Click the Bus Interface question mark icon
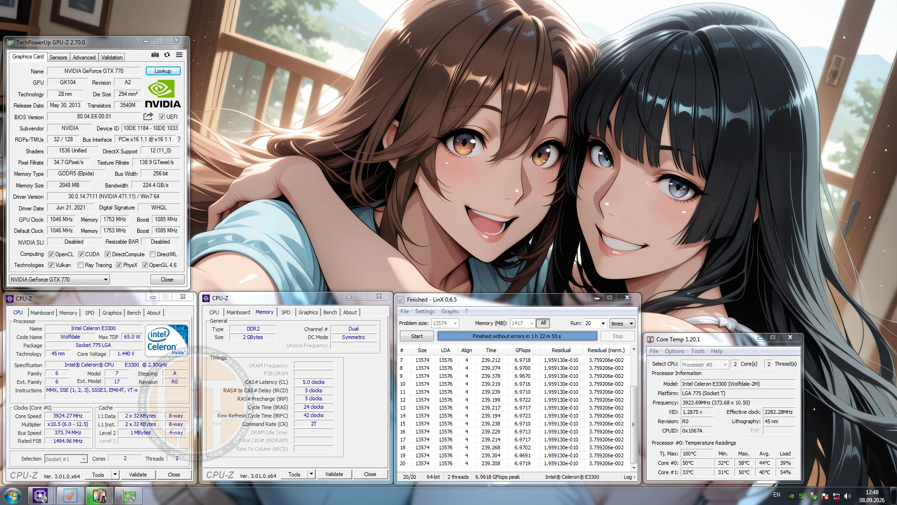 point(179,139)
